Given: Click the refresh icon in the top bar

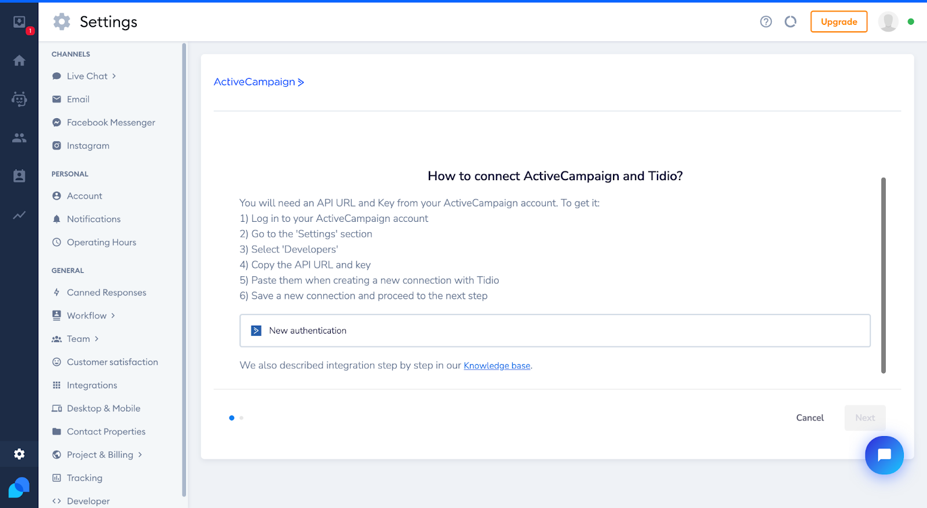Looking at the screenshot, I should point(790,21).
